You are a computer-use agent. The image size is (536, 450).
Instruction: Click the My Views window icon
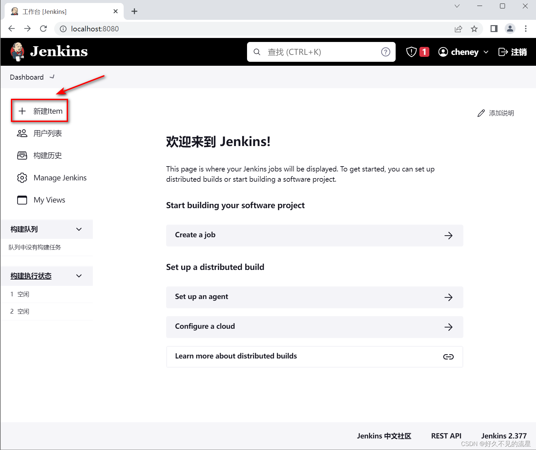22,200
